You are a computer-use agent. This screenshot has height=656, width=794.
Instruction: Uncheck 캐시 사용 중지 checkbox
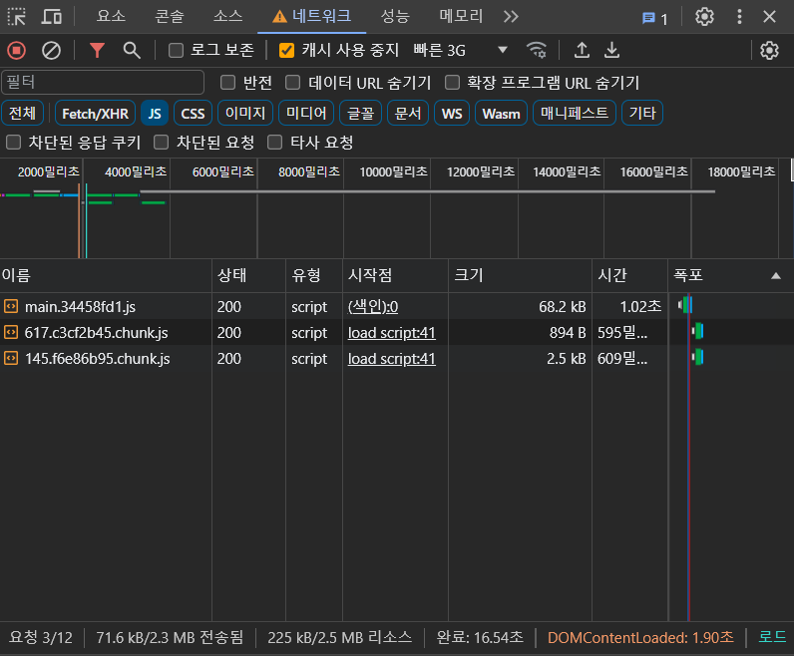point(286,50)
